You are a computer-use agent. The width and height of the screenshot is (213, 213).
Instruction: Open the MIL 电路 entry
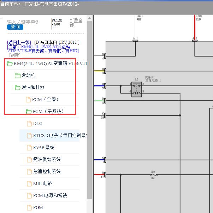[x=42, y=184]
